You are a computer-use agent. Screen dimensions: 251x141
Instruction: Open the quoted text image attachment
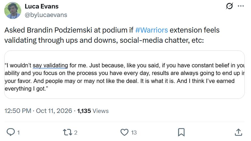coord(125,75)
